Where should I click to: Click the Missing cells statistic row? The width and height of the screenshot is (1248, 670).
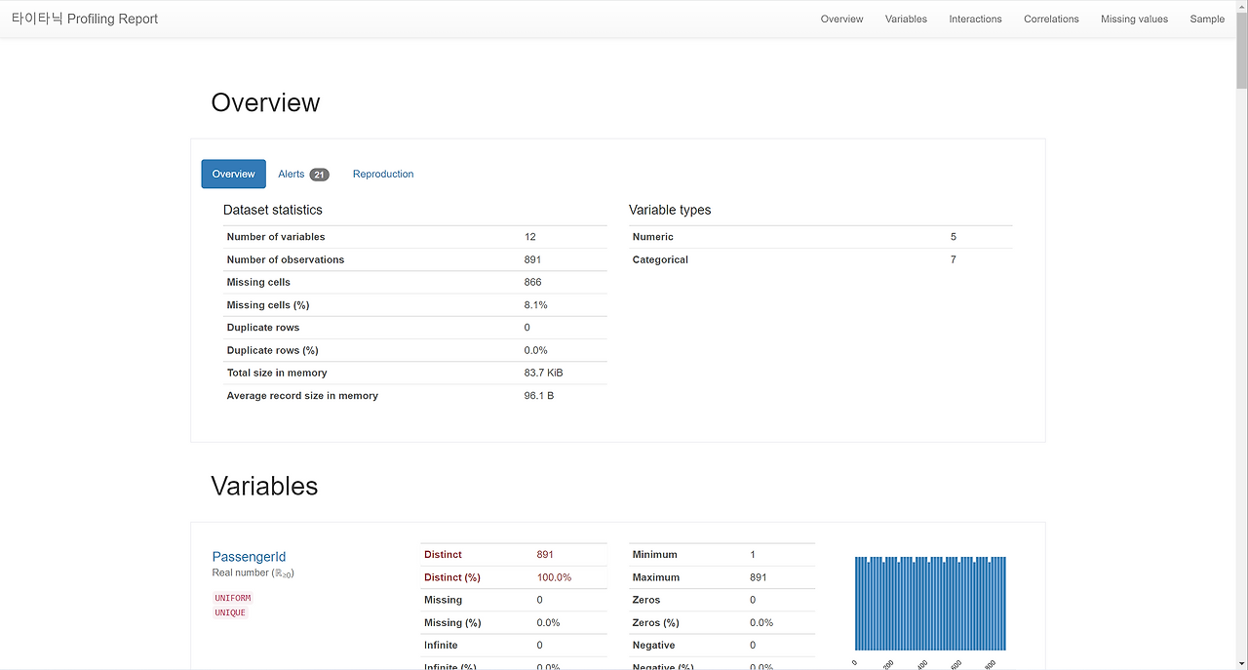point(415,282)
